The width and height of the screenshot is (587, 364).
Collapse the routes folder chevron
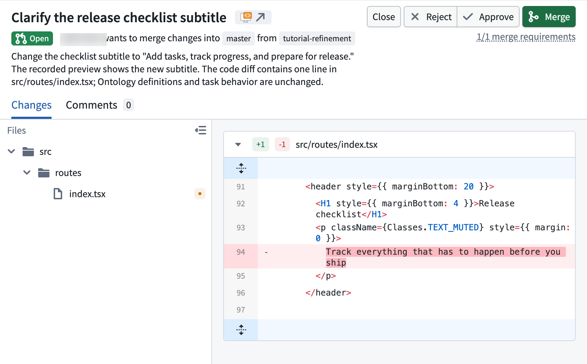pyautogui.click(x=27, y=172)
